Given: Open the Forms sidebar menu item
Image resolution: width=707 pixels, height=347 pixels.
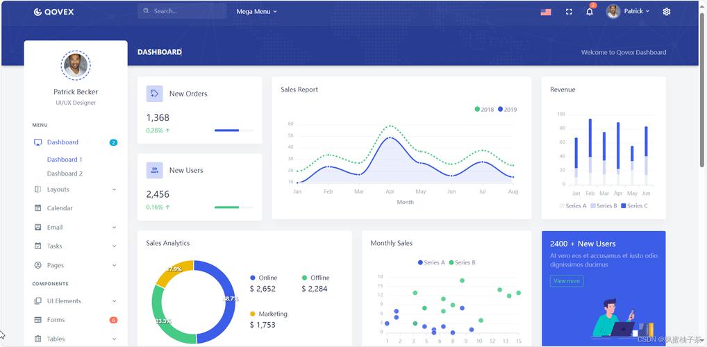Looking at the screenshot, I should [x=56, y=320].
